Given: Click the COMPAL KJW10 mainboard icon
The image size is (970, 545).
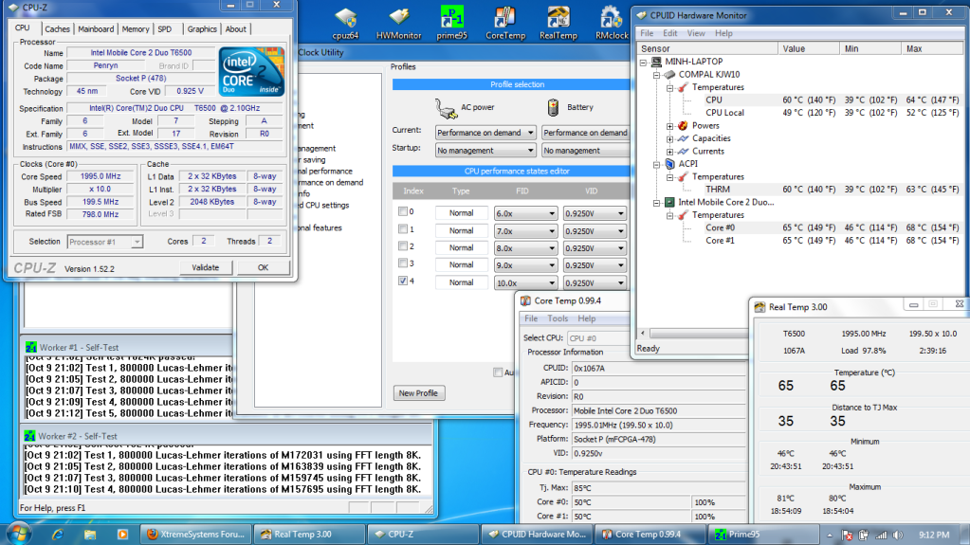Looking at the screenshot, I should [x=669, y=74].
